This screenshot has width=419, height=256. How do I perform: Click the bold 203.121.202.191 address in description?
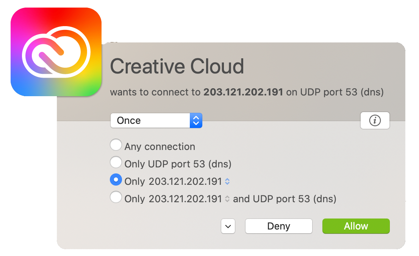[x=243, y=92]
